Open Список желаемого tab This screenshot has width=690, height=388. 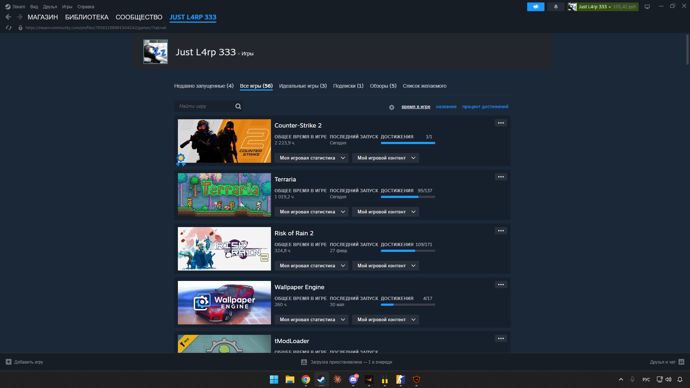click(424, 86)
